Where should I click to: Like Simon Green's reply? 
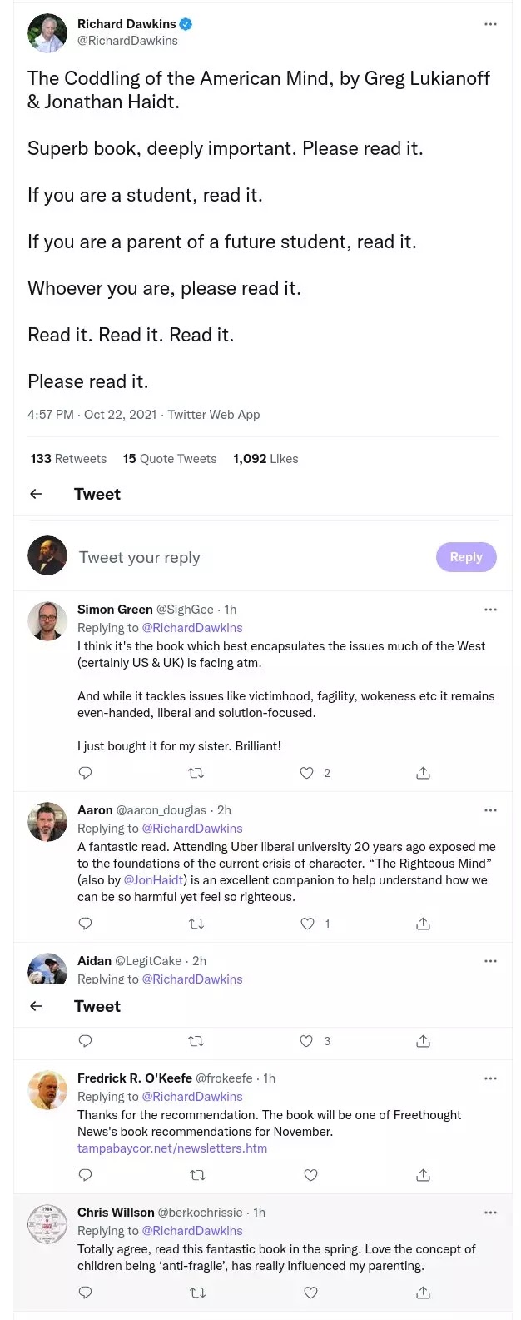click(306, 773)
